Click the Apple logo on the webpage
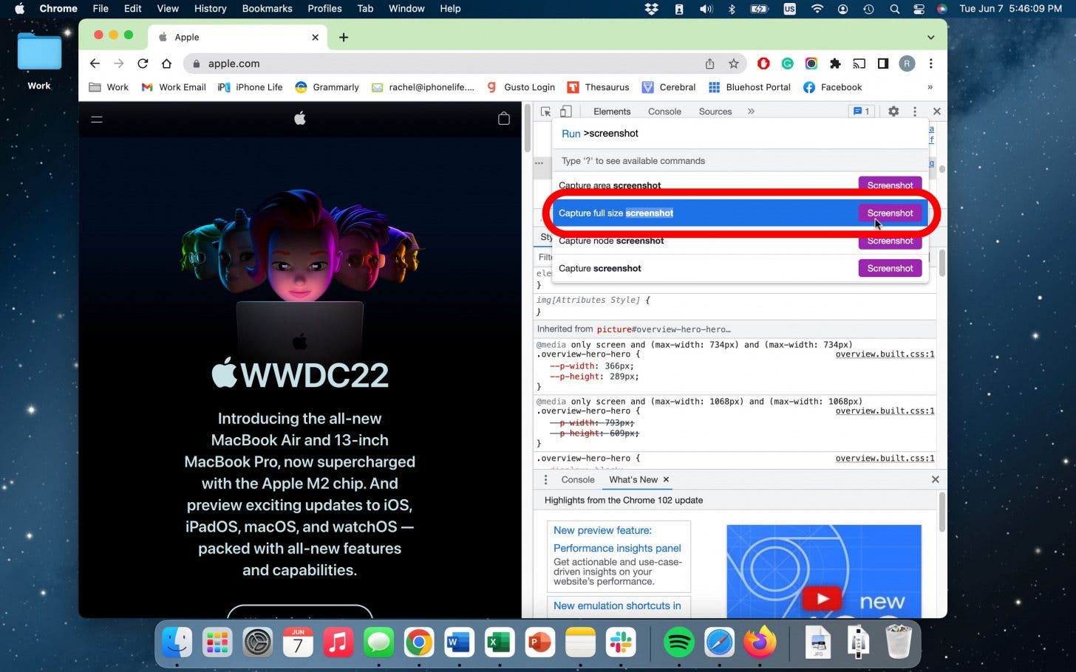The width and height of the screenshot is (1076, 672). (x=300, y=118)
